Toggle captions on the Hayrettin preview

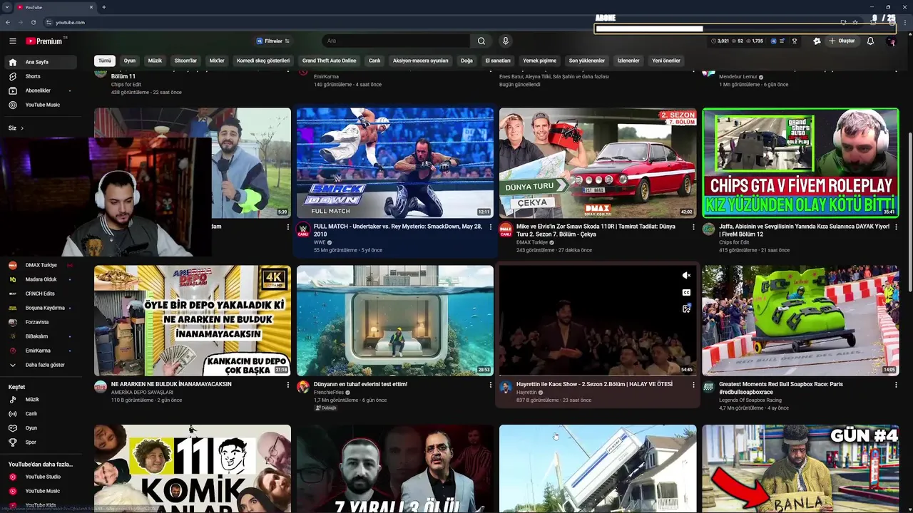click(686, 292)
